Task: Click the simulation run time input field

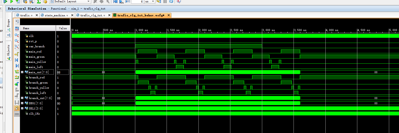Action: (137, 2)
